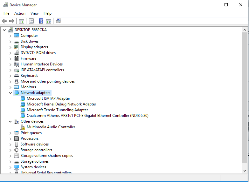Click the Firmware chip icon
This screenshot has width=249, height=182.
coord(17,58)
